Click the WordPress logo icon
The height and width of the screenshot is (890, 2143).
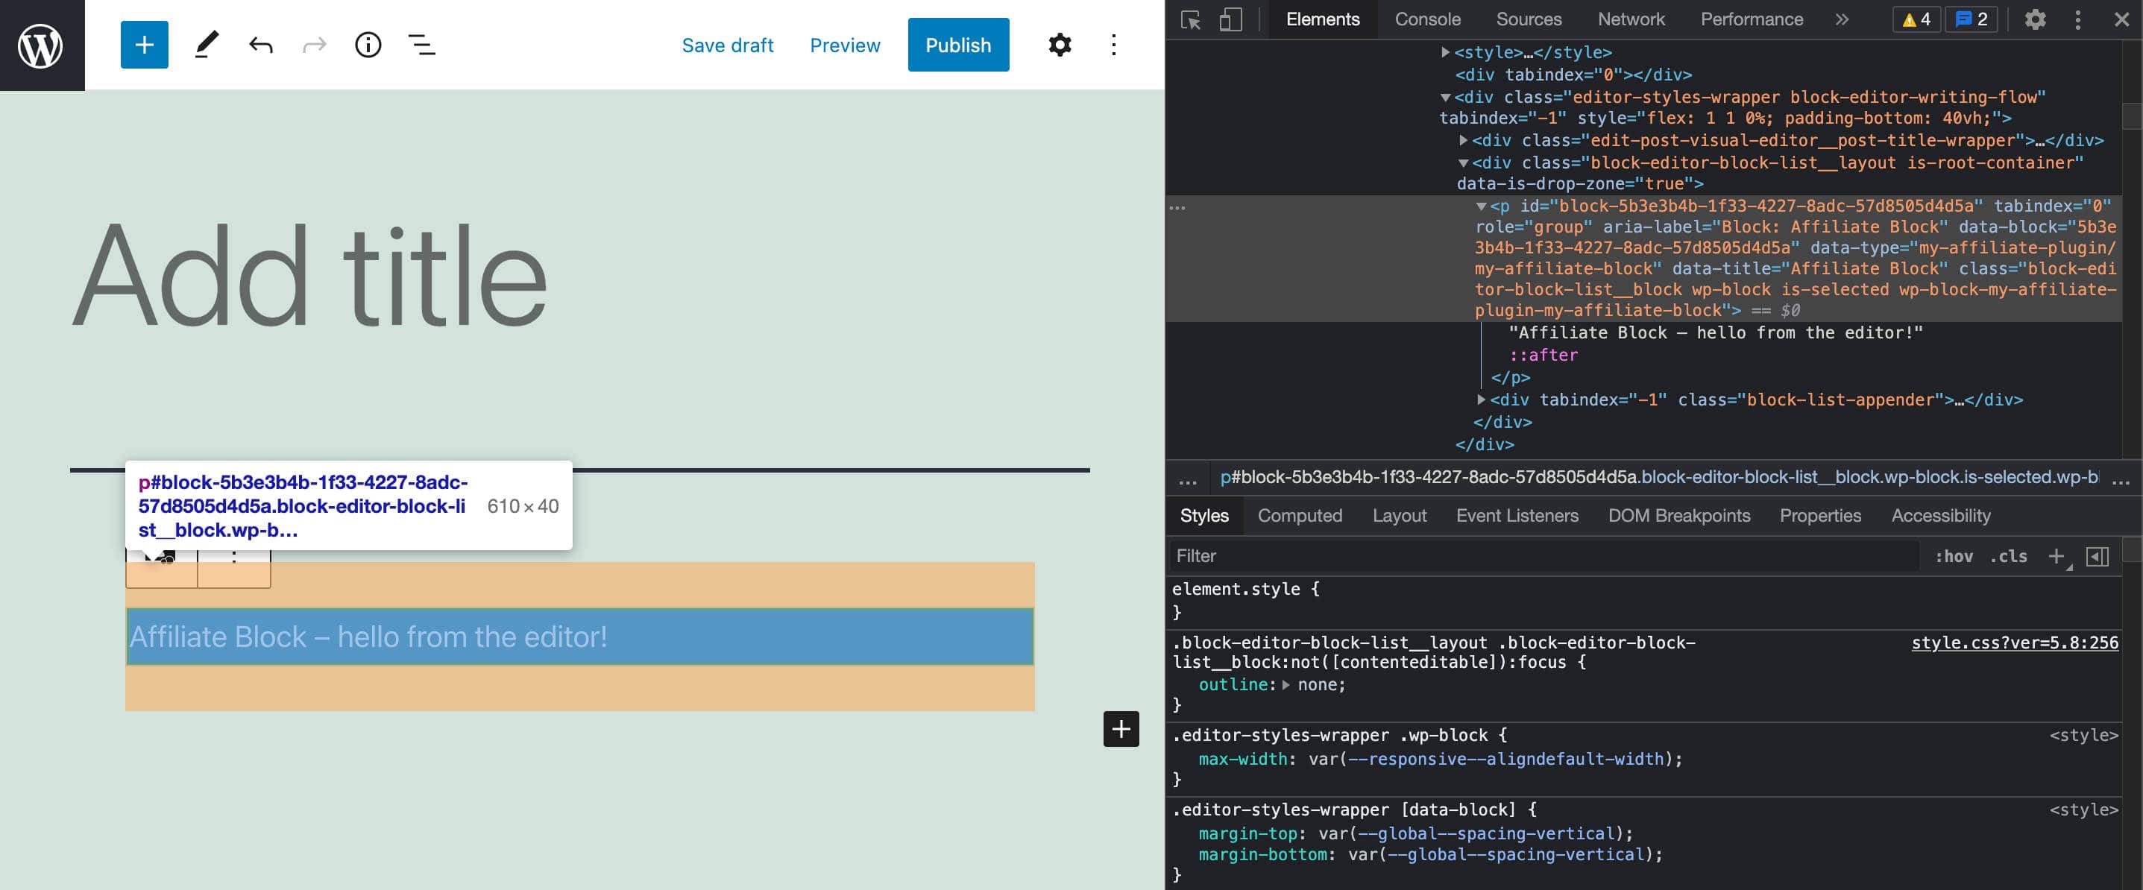42,45
